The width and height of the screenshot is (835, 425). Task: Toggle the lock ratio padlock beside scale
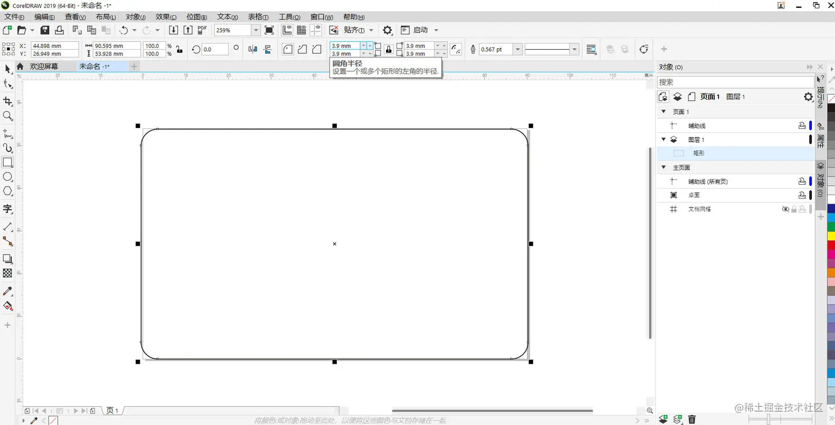179,50
